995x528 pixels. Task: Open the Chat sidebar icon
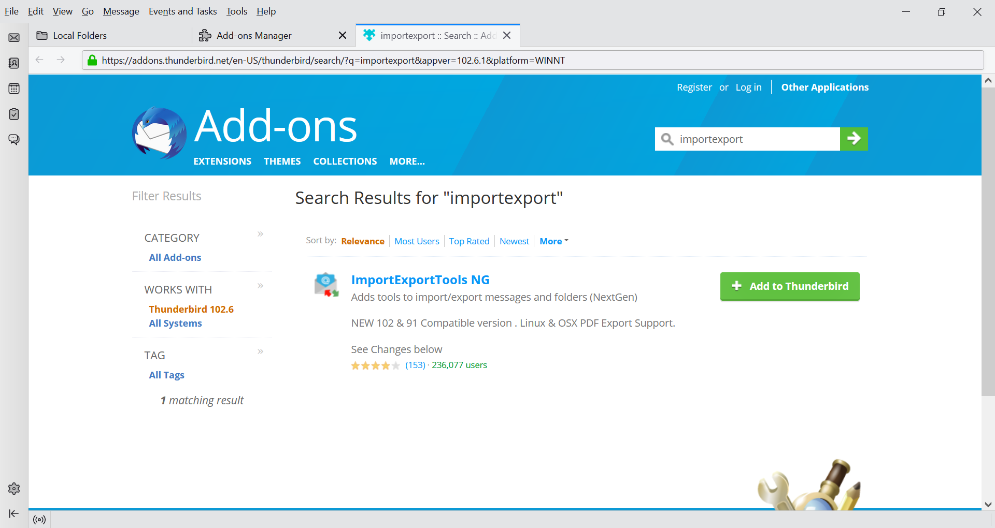pos(14,139)
